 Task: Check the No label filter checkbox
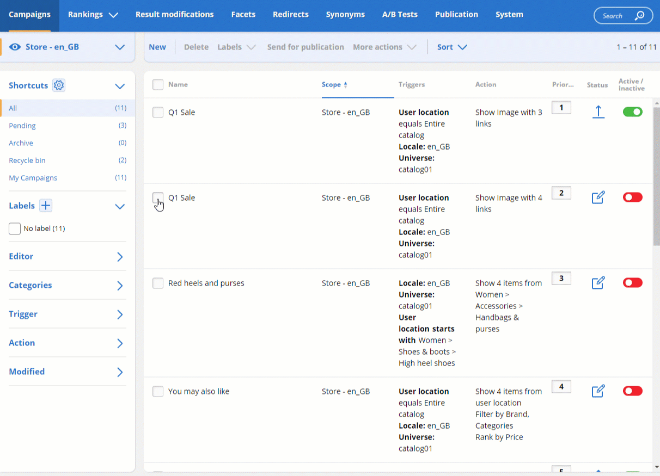tap(15, 228)
